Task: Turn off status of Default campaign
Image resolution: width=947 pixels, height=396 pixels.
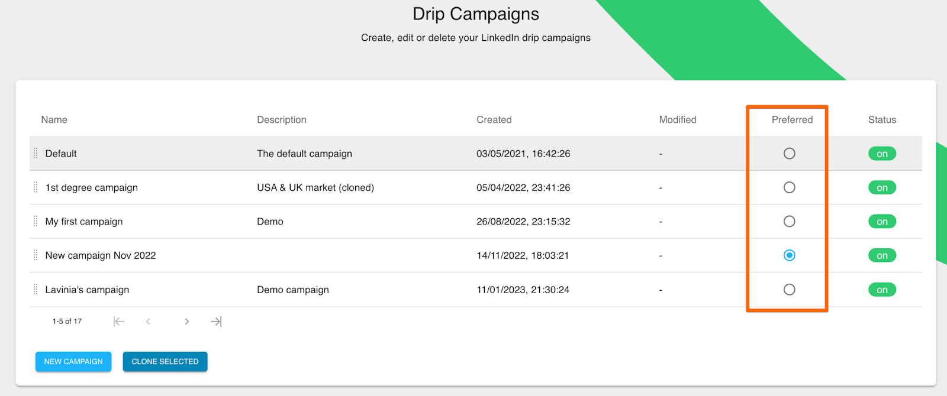Action: click(x=882, y=154)
